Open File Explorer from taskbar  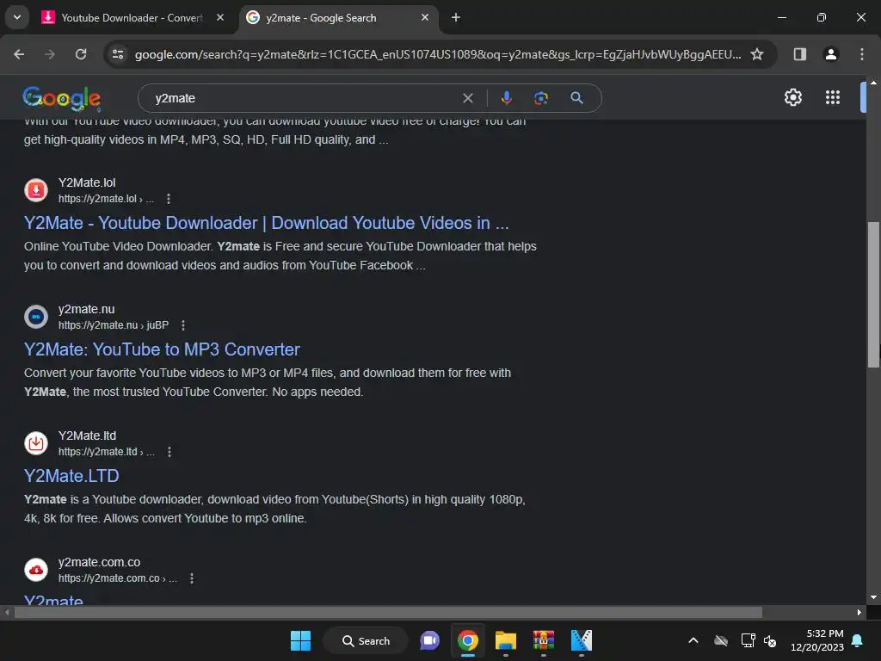(506, 640)
